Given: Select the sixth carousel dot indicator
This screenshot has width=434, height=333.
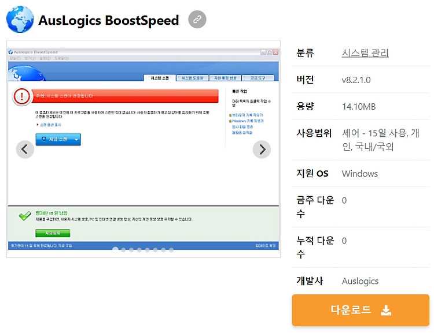Looking at the screenshot, I should [155, 250].
